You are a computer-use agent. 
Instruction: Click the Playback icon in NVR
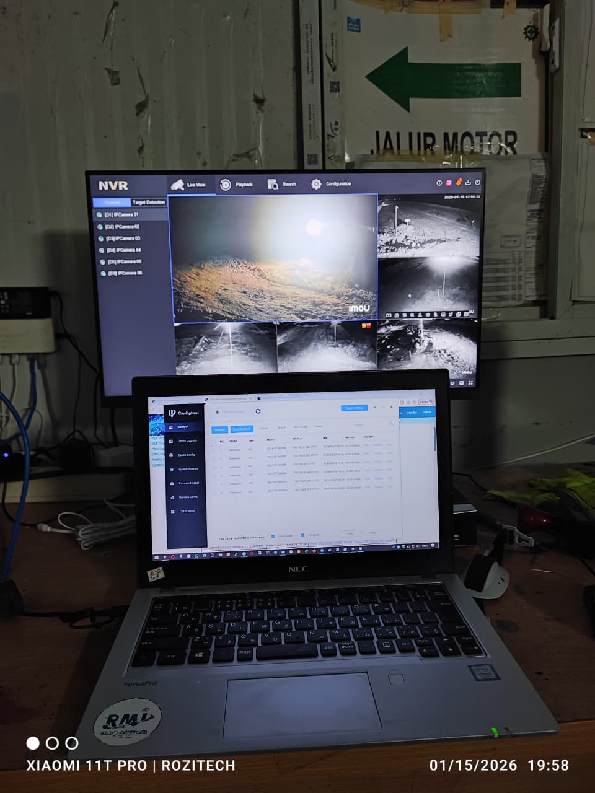point(226,185)
